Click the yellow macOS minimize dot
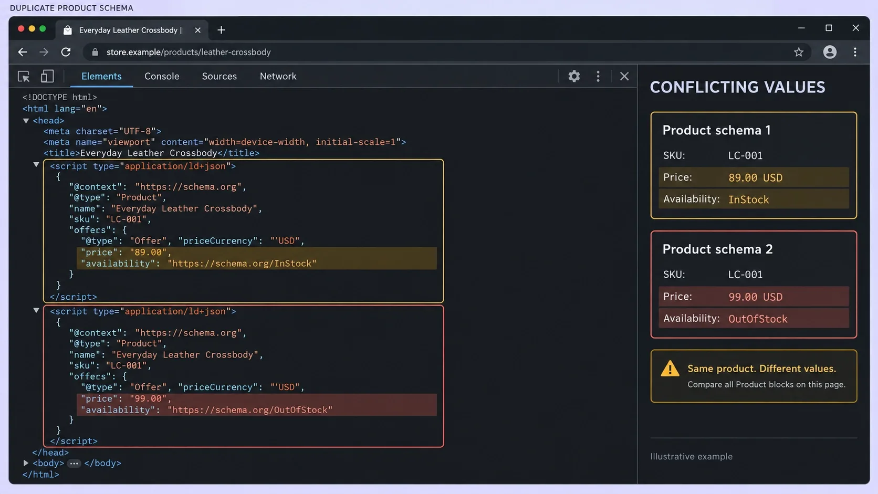 [32, 29]
